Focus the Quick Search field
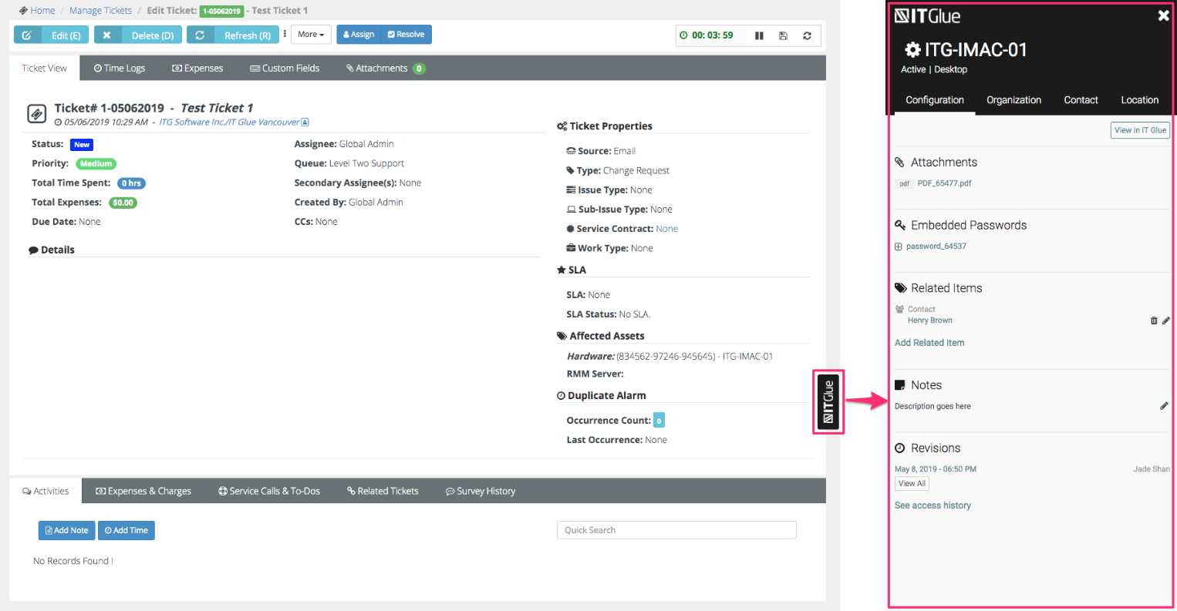 [676, 530]
